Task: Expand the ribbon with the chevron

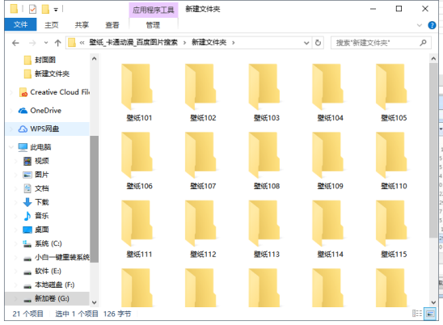Action: (x=420, y=25)
